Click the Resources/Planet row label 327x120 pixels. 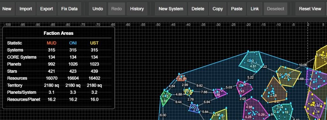tap(24, 99)
